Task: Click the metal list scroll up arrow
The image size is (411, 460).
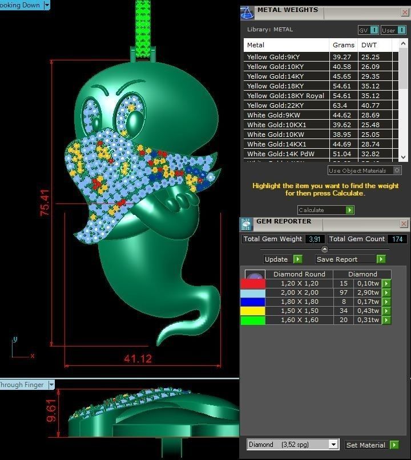Action: [x=403, y=44]
